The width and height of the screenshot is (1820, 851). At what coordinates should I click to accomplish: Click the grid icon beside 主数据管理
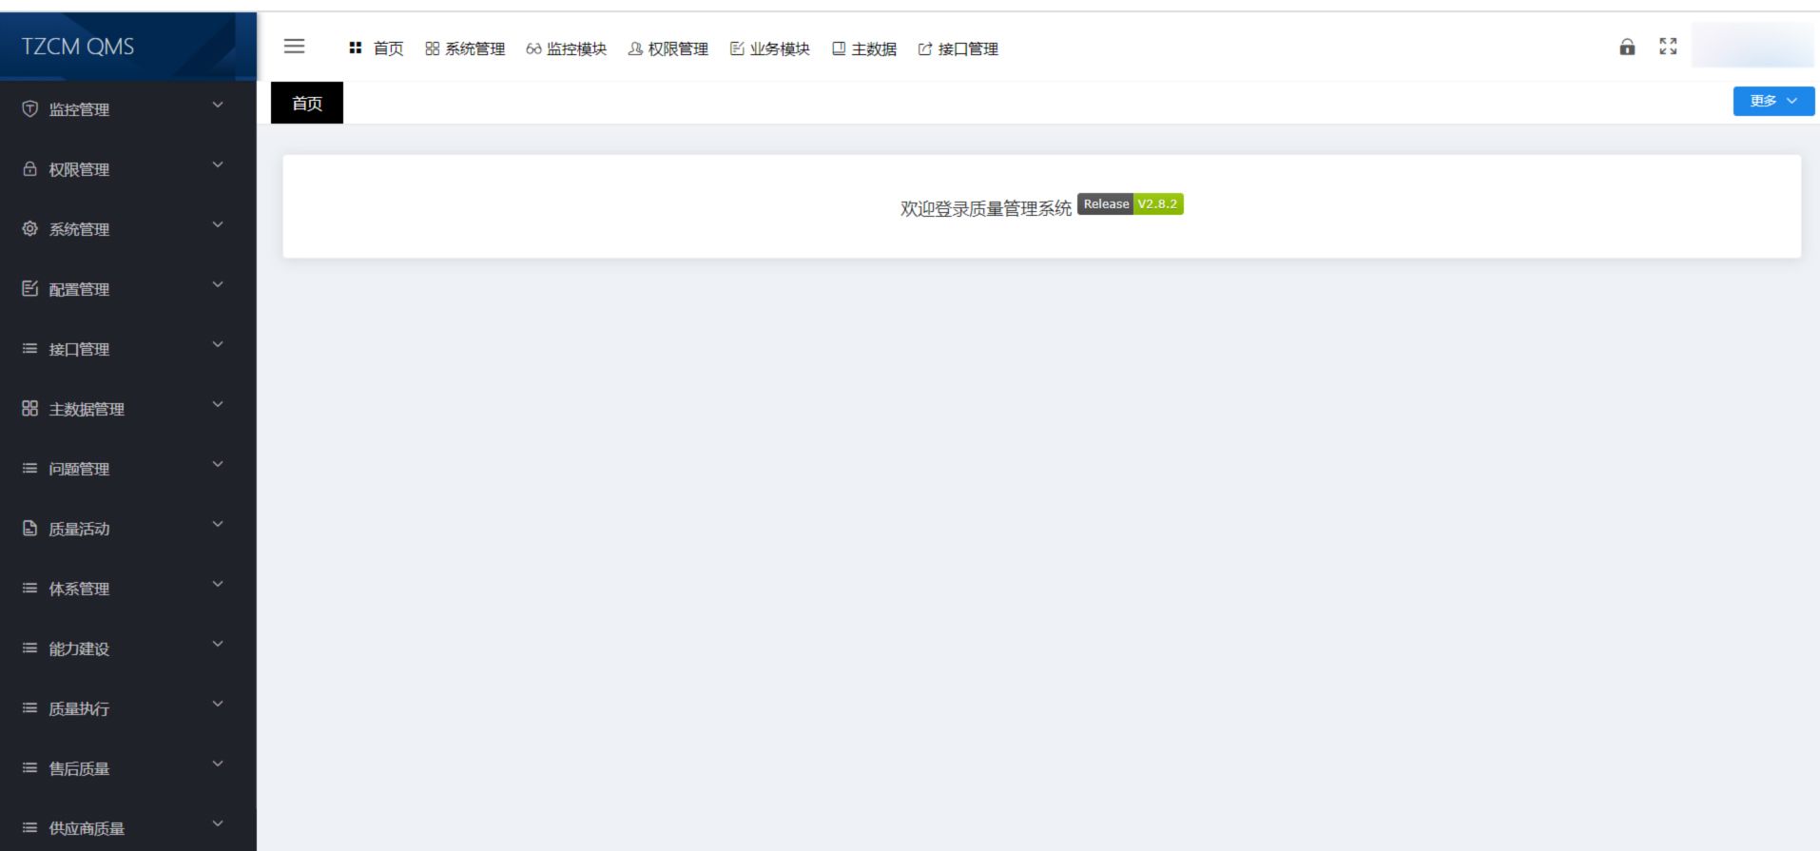point(30,409)
